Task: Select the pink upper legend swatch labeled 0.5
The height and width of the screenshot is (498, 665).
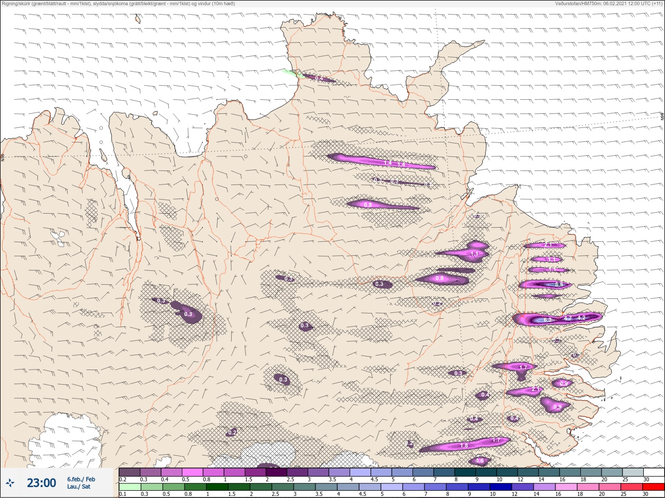Action: click(192, 473)
